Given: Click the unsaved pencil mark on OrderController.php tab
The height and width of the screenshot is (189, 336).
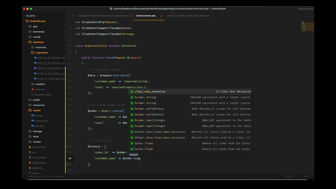Looking at the screenshot, I should click(161, 16).
